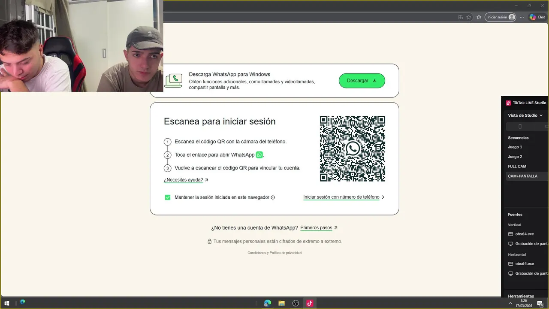Screen dimensions: 549x309
Task: Click the TikTok LIVE Studio logo icon
Action: point(508,103)
